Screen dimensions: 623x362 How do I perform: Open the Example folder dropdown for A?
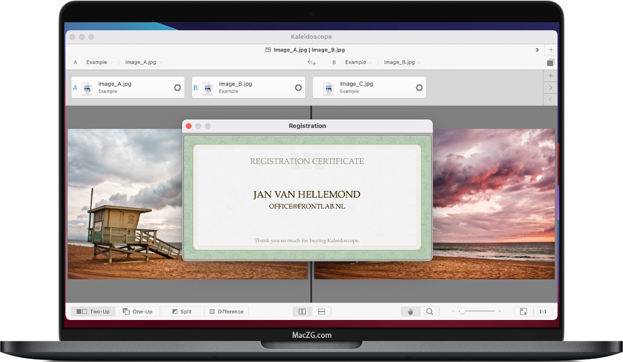tap(99, 62)
